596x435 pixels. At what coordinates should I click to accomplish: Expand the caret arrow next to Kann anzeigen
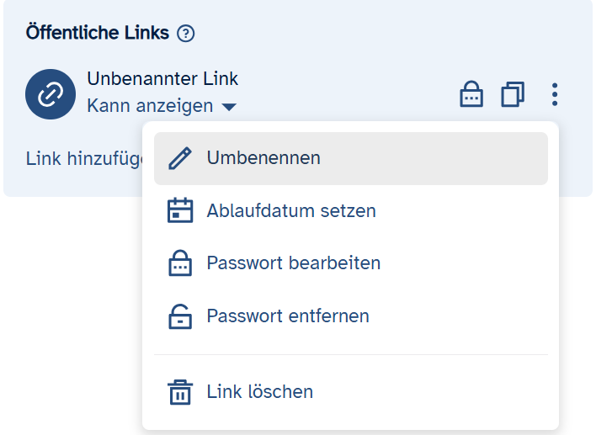click(x=229, y=107)
